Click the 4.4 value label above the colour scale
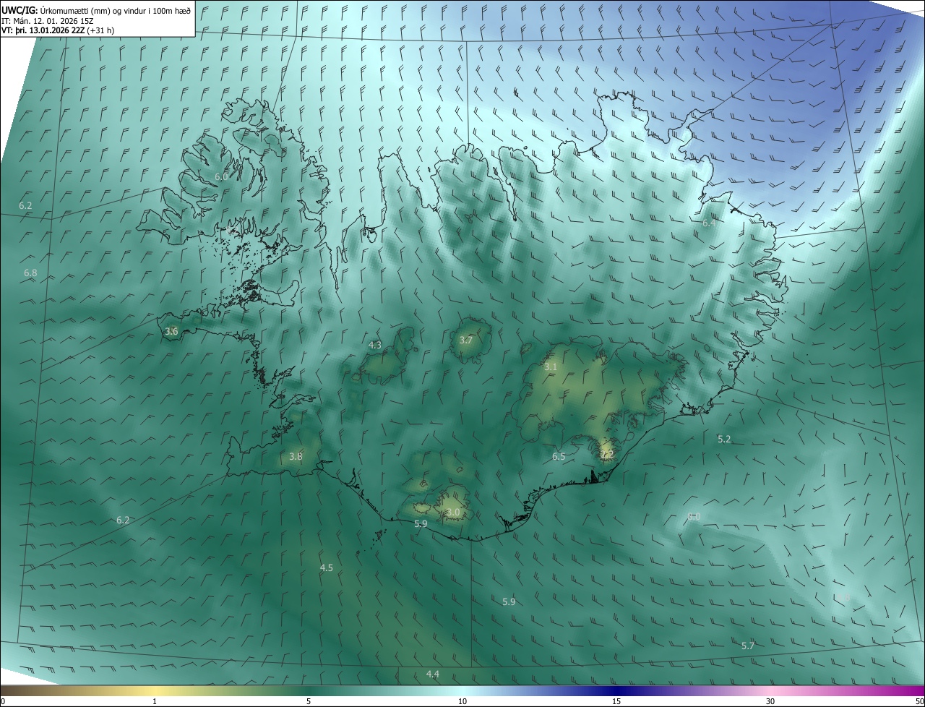The width and height of the screenshot is (925, 707). pos(432,674)
